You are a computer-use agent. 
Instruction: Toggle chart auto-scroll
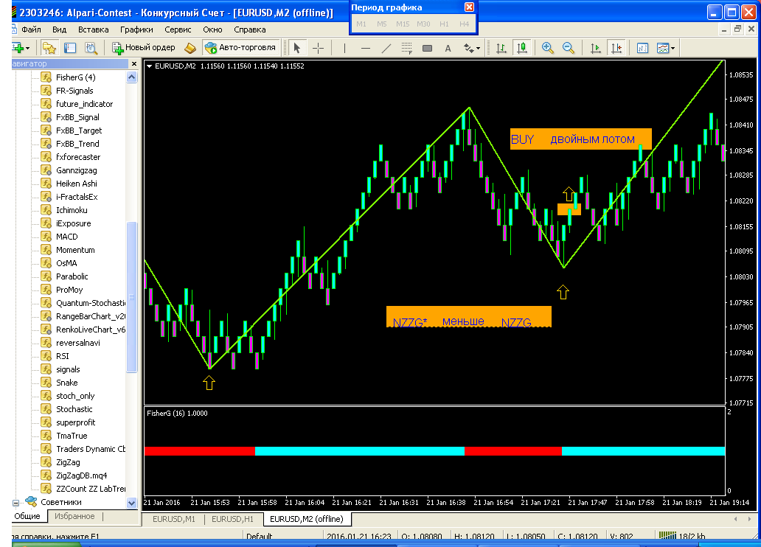pos(595,48)
